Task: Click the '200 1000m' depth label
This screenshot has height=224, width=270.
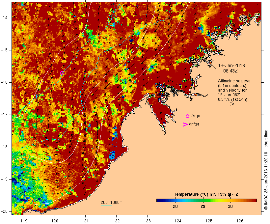Action: (112, 203)
